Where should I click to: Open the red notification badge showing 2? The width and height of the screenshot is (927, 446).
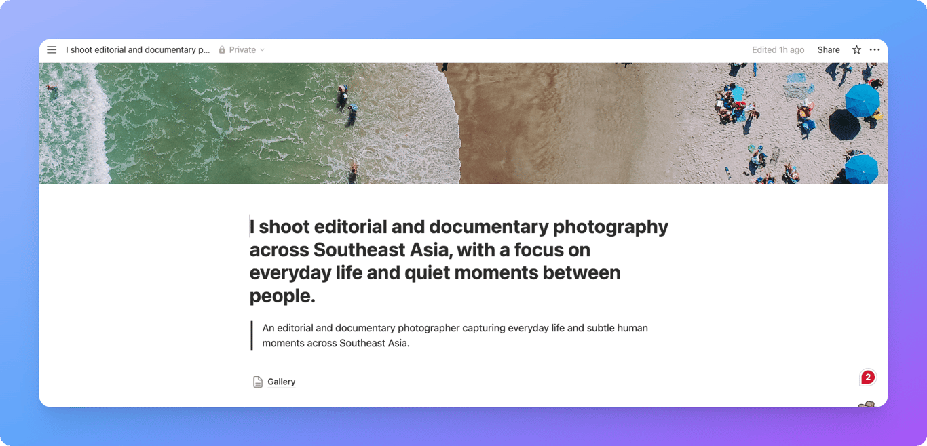coord(867,376)
